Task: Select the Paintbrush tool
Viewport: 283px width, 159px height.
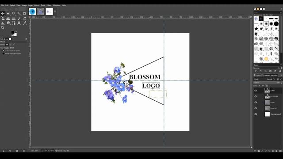Action: click(19, 19)
